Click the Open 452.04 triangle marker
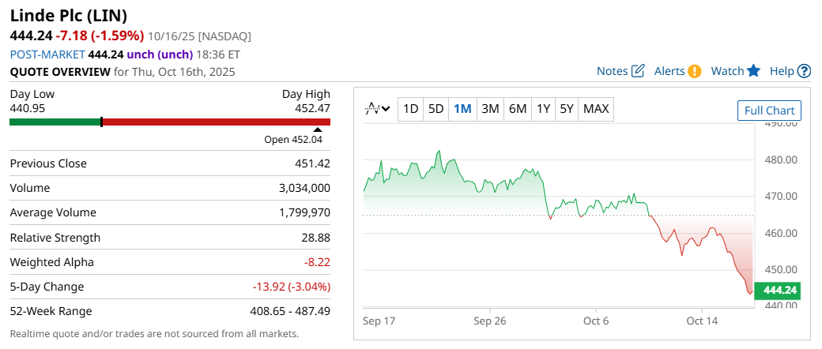Image resolution: width=822 pixels, height=349 pixels. 318,129
